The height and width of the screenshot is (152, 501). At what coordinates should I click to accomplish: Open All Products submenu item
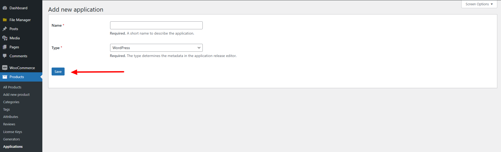[12, 87]
